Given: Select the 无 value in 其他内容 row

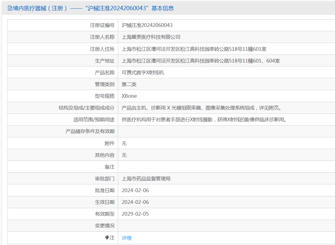Looking at the screenshot, I should [x=124, y=155].
